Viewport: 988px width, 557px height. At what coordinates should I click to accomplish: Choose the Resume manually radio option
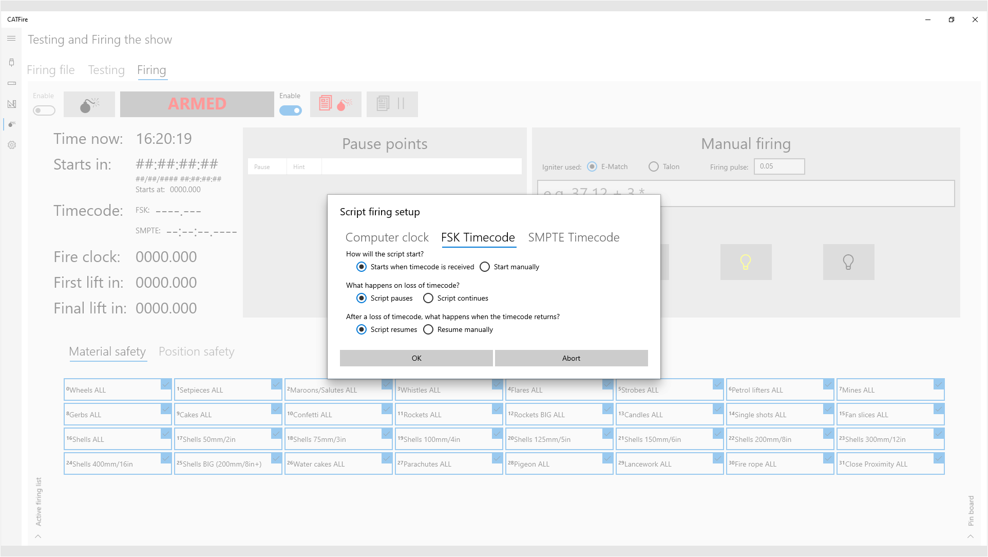(428, 329)
